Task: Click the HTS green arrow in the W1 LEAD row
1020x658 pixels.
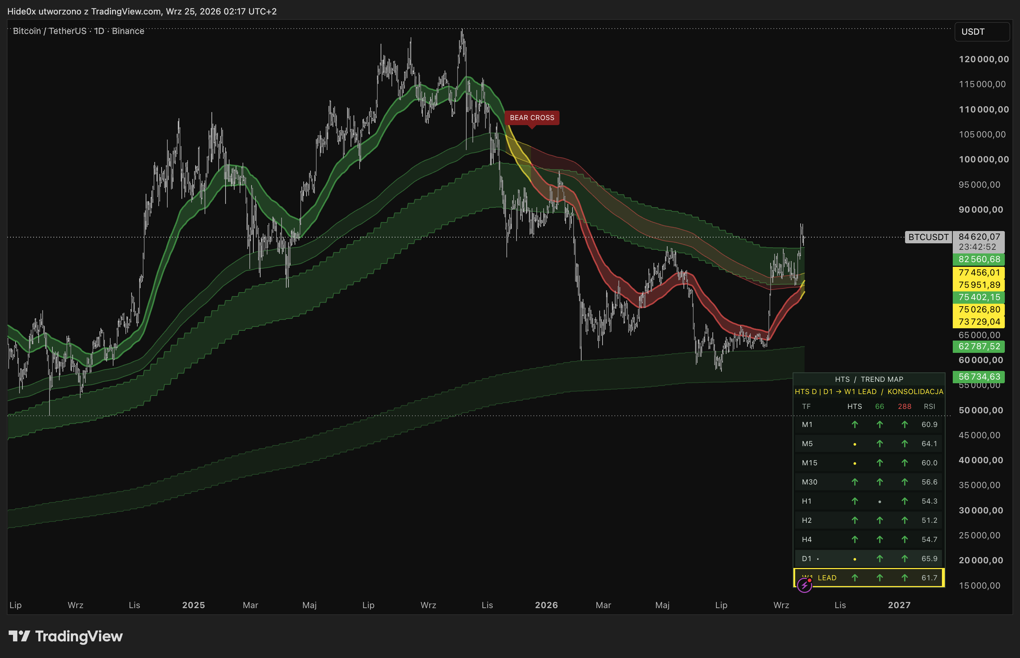Action: click(x=854, y=578)
